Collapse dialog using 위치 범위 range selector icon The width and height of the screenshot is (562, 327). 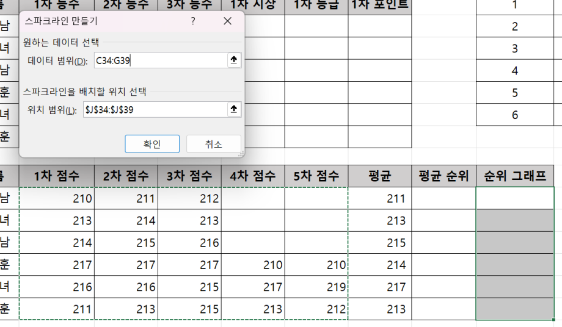233,109
